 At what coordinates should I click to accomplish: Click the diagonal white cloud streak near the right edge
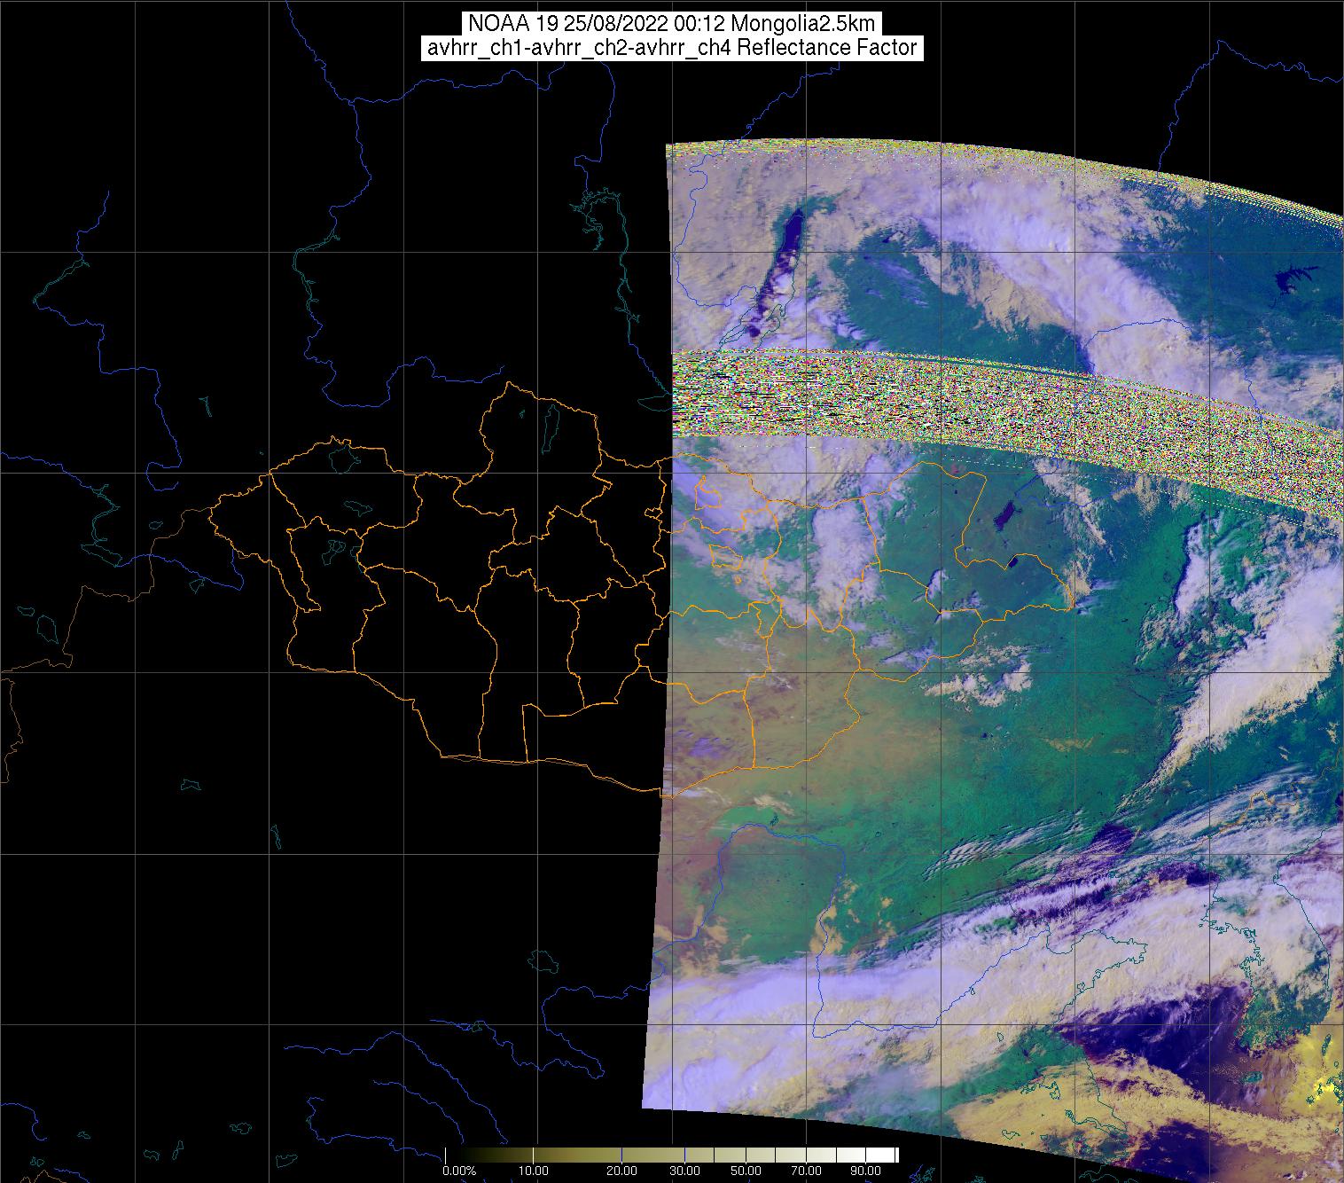pyautogui.click(x=1241, y=674)
